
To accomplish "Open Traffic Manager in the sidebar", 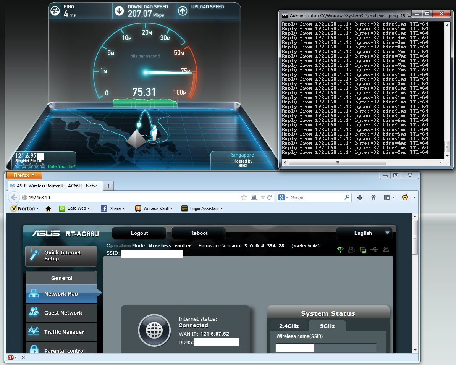I will [61, 332].
